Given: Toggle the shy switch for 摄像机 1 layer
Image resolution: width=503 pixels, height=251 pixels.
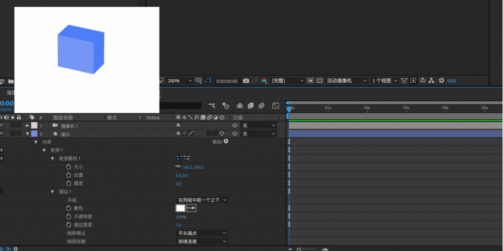Looking at the screenshot, I should click(179, 125).
